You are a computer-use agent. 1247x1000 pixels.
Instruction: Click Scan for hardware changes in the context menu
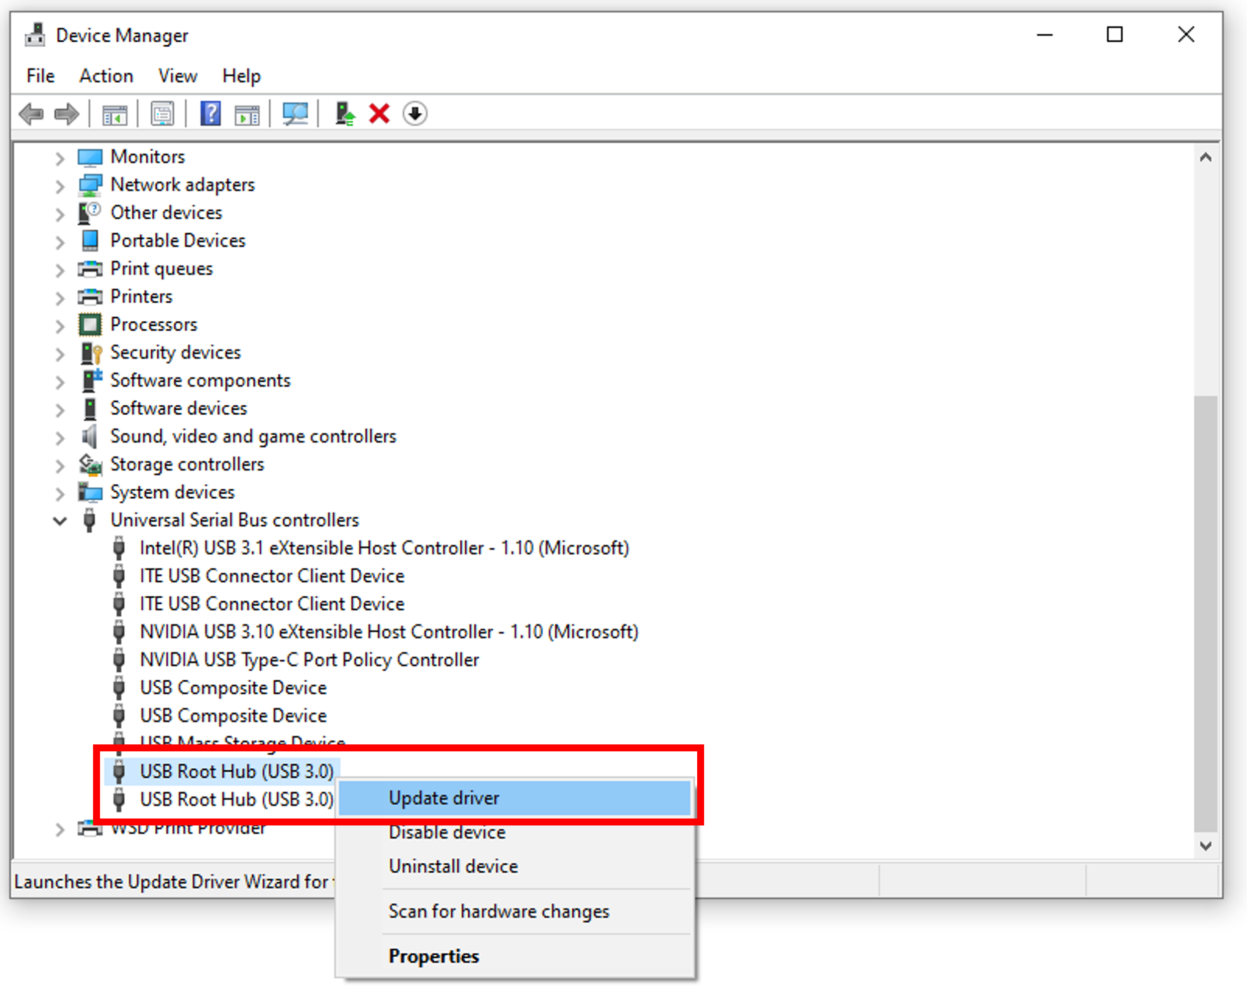[499, 911]
